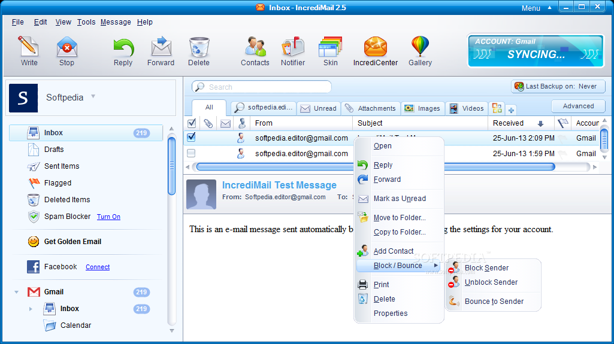The image size is (614, 344).
Task: Open the Block / Bounce submenu arrow
Action: [436, 266]
